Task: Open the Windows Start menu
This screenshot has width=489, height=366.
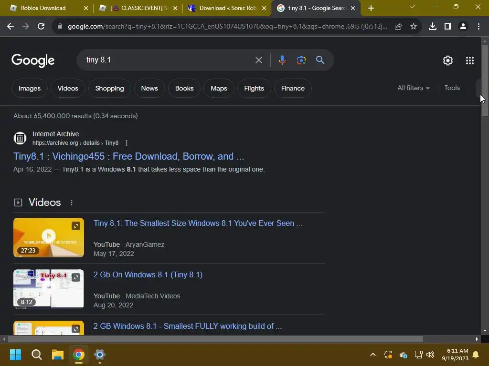Action: [15, 355]
